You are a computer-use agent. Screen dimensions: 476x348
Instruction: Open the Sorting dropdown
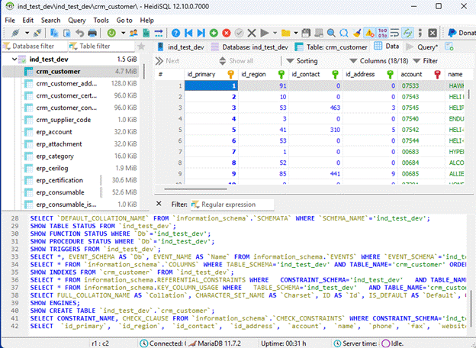(302, 61)
